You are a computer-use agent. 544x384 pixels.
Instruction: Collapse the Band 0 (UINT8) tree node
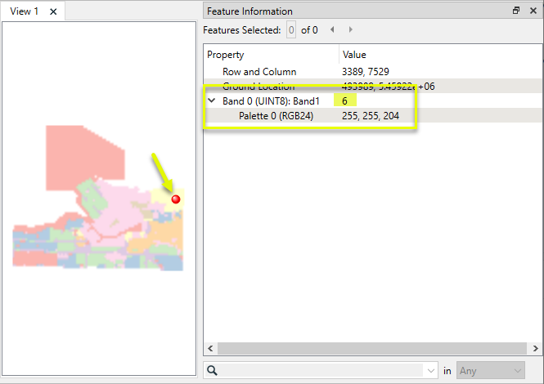point(212,100)
